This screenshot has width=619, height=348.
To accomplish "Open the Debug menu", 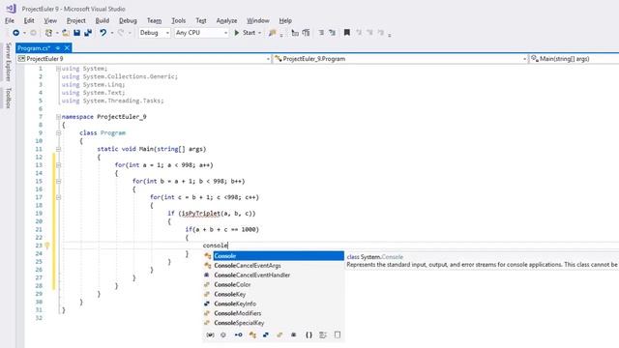I will pyautogui.click(x=128, y=20).
